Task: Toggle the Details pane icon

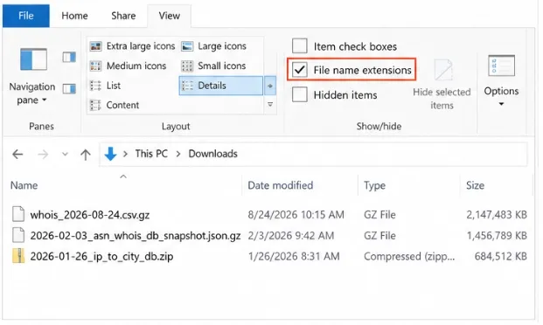Action: (69, 89)
